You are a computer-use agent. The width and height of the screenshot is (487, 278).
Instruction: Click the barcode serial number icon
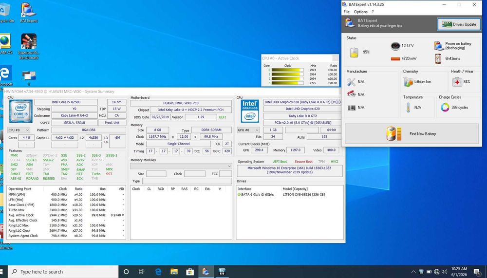(351, 108)
